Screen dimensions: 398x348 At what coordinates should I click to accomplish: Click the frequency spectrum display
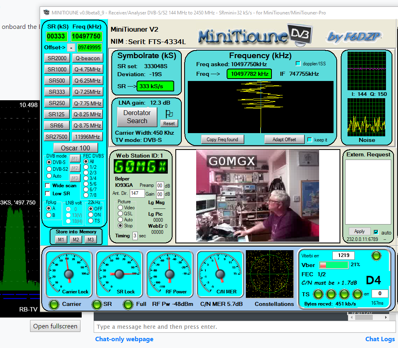coord(260,107)
